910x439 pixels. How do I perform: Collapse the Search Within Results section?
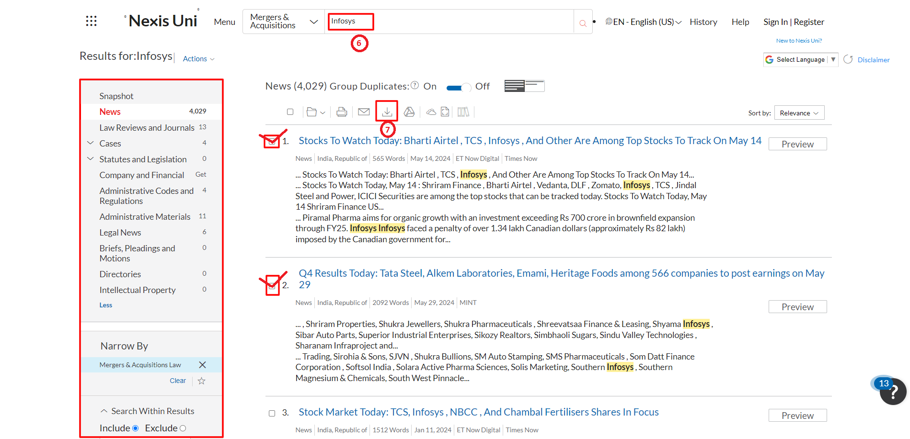click(x=104, y=411)
